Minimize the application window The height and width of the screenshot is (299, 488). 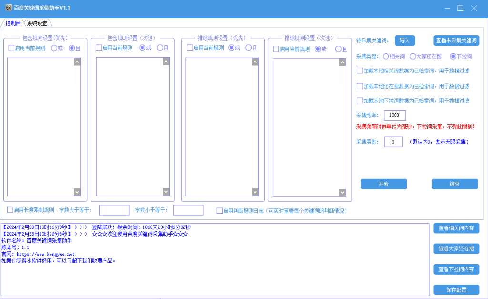pos(447,8)
